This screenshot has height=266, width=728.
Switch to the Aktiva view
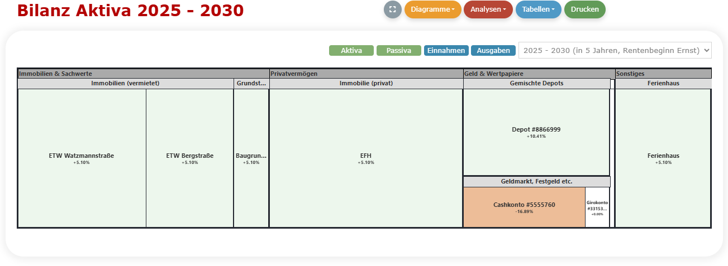pos(351,51)
